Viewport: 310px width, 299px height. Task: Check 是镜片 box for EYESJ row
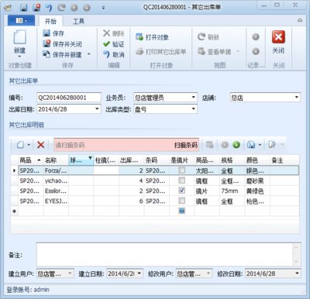click(182, 201)
